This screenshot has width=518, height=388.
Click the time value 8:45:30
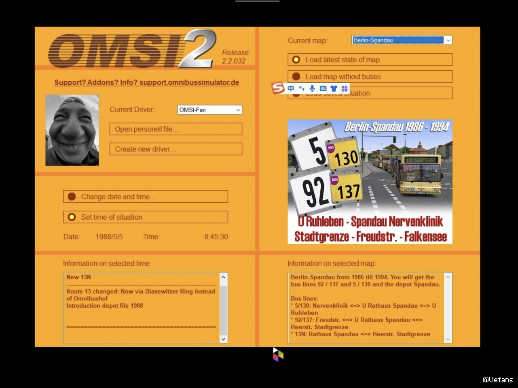click(216, 237)
